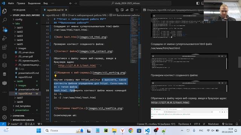Go back in navigation history arrow
Screen dimensions: 241x135
(70, 3)
